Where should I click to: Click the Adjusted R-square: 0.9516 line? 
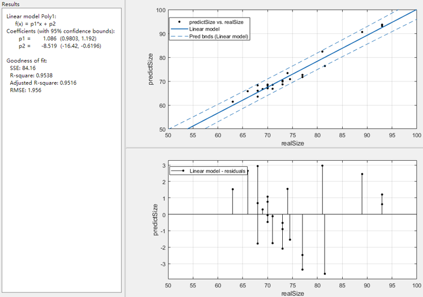43,83
